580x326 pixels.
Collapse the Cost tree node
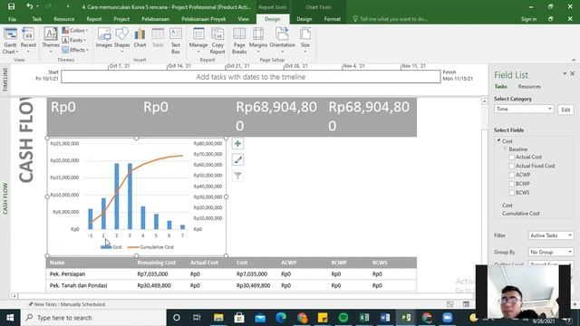coord(498,140)
